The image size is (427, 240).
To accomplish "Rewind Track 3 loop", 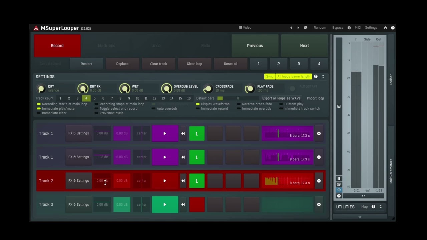I will point(183,204).
